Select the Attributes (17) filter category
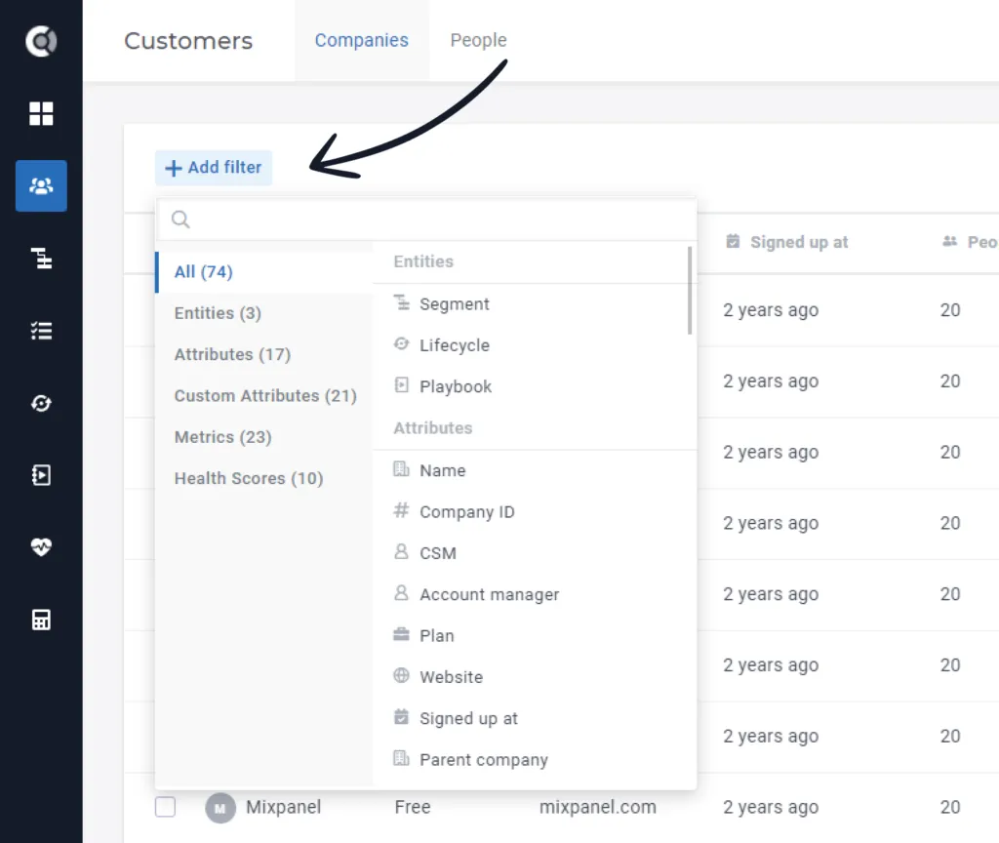Viewport: 999px width, 843px height. [263, 355]
